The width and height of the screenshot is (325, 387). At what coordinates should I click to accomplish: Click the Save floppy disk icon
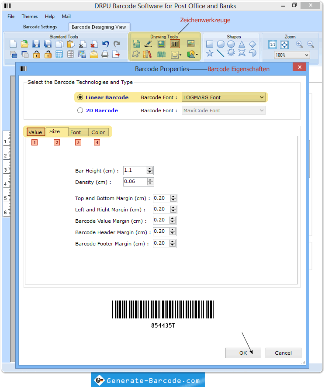click(36, 44)
